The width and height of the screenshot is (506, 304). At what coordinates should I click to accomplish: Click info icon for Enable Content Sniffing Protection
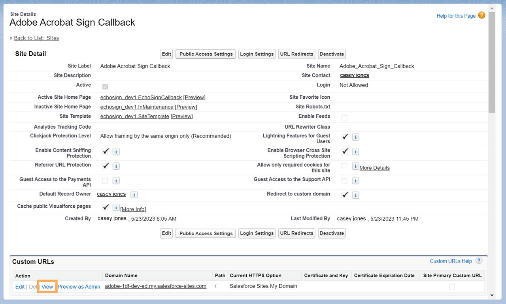click(116, 152)
